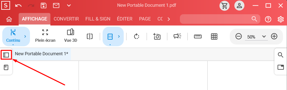The image size is (287, 90).
Task: Click Plein écran button
Action: click(x=45, y=35)
